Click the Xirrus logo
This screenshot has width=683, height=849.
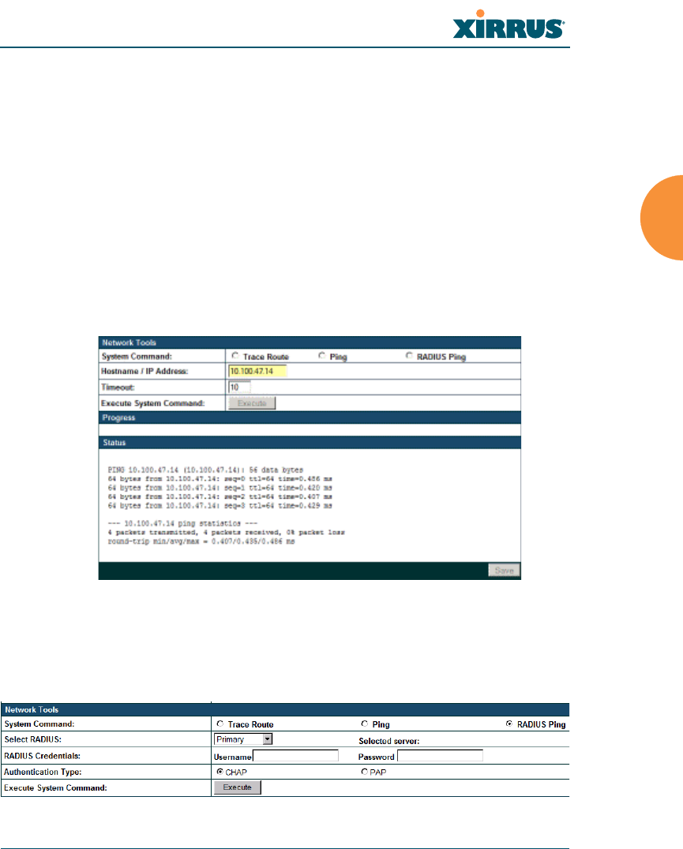(x=508, y=25)
